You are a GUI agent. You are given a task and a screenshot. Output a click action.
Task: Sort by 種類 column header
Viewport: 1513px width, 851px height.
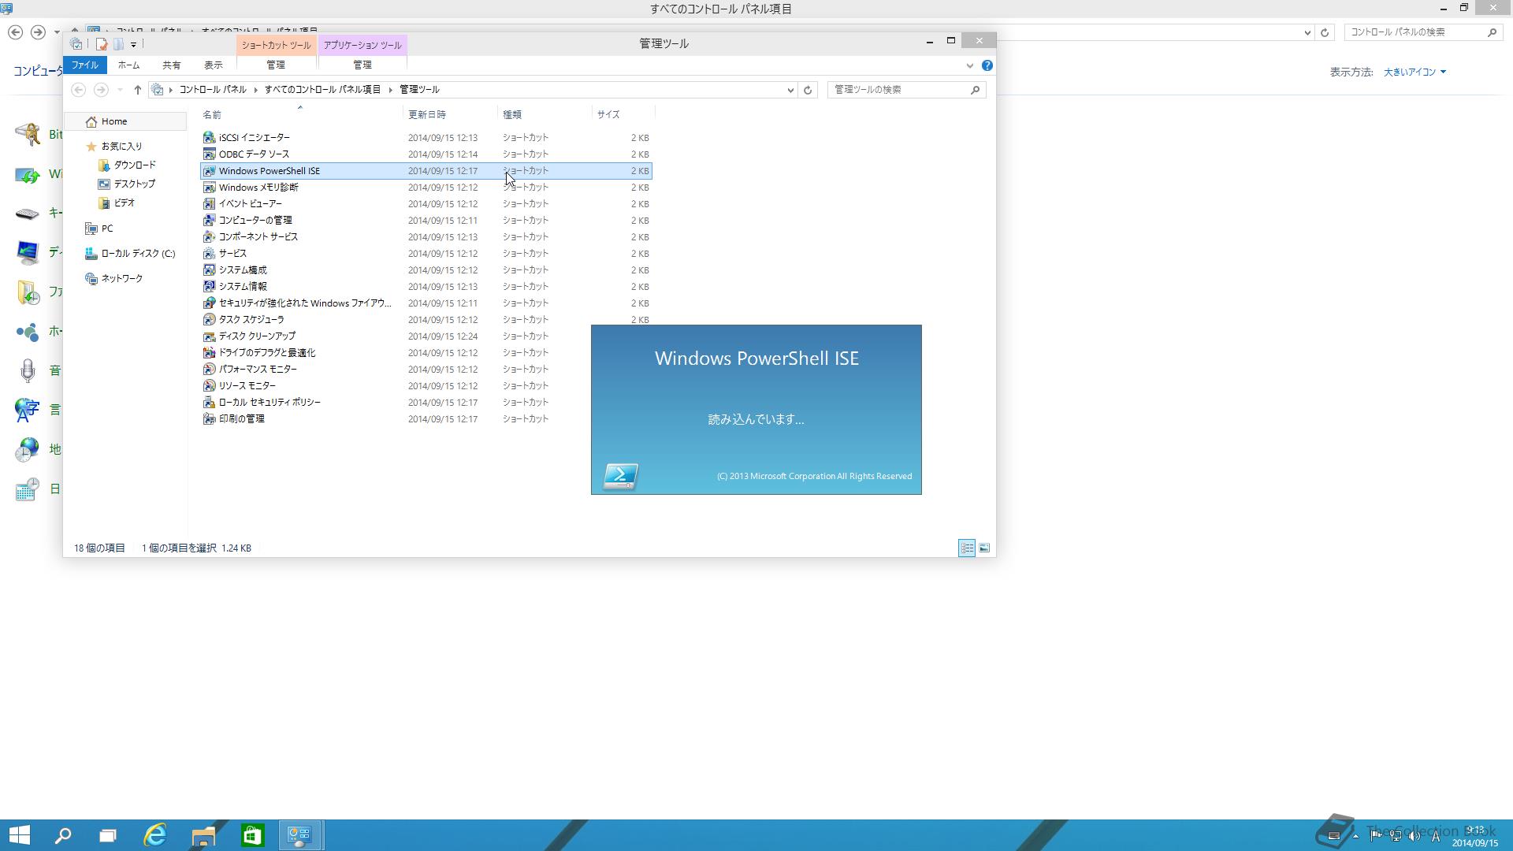click(545, 115)
